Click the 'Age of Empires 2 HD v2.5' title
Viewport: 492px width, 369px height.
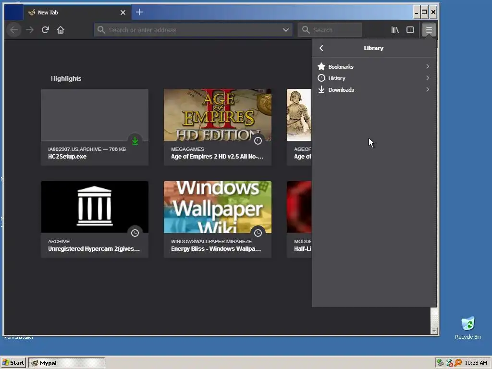(217, 156)
